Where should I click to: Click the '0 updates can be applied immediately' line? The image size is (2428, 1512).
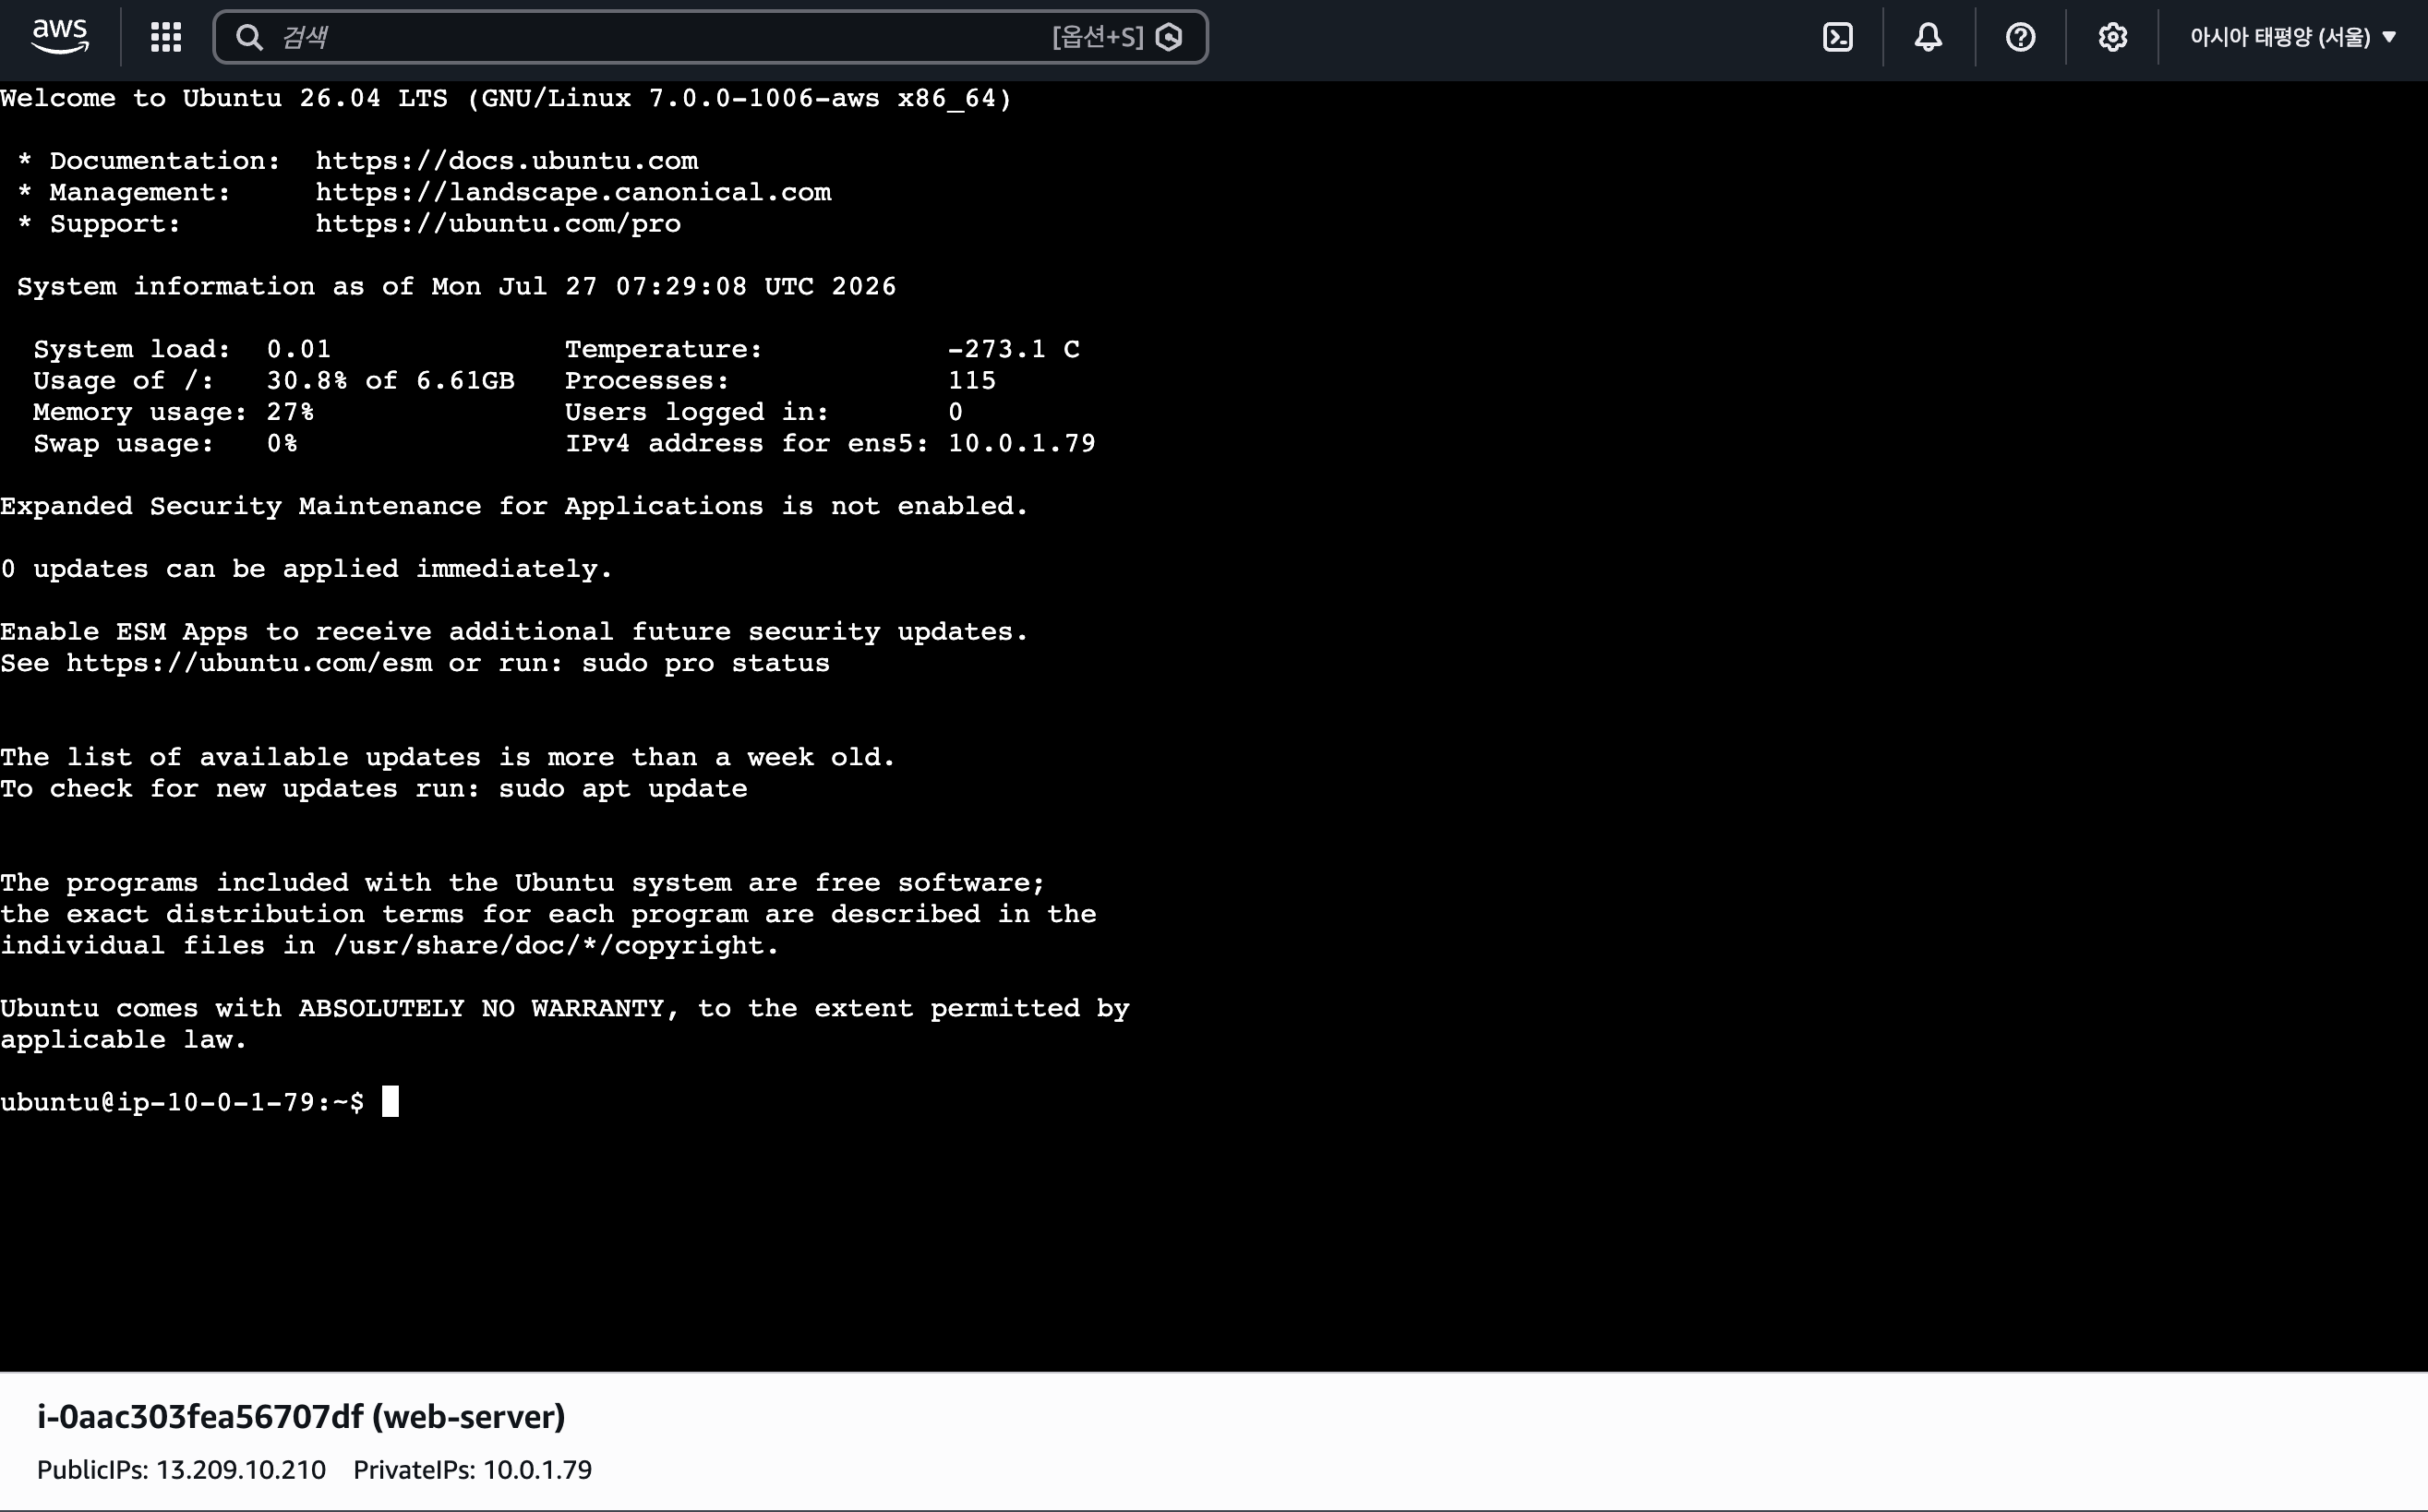tap(306, 569)
